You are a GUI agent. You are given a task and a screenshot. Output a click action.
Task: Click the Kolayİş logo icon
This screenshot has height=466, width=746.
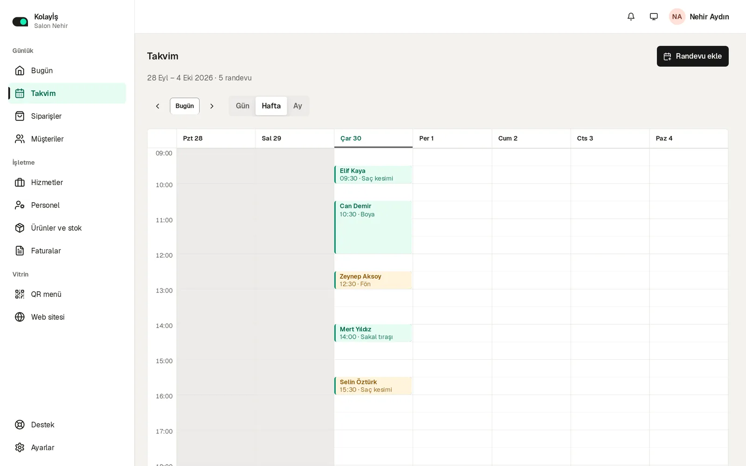coord(20,21)
